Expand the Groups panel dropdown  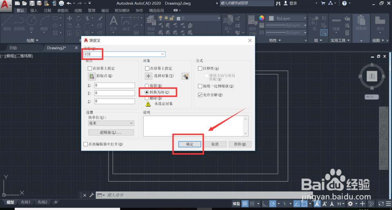(x=318, y=40)
